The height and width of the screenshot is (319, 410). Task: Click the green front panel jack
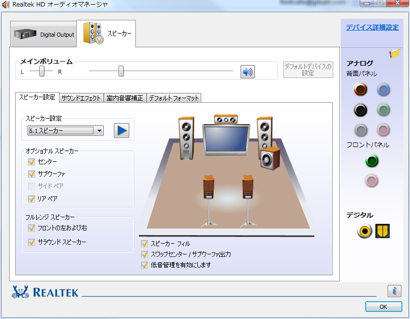(x=371, y=161)
